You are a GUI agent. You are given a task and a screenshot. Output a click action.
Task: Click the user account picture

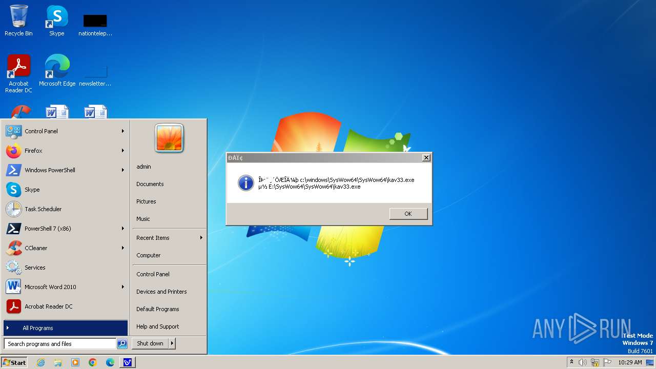tap(169, 138)
